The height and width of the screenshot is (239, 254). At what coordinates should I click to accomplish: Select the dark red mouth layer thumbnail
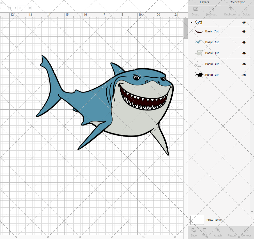pyautogui.click(x=199, y=31)
